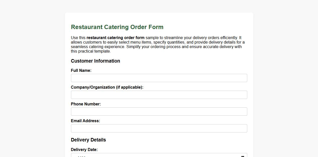Image resolution: width=318 pixels, height=157 pixels.
Task: Click the bold restaurant catering order form text
Action: point(116,38)
